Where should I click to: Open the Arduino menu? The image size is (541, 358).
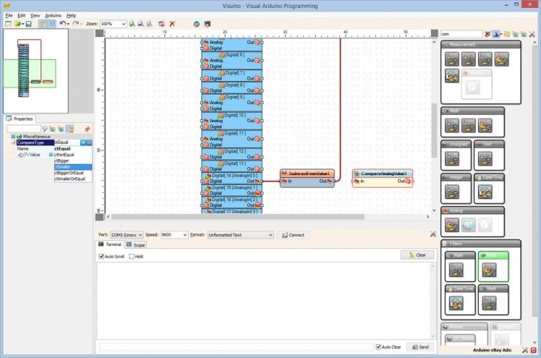pyautogui.click(x=53, y=14)
